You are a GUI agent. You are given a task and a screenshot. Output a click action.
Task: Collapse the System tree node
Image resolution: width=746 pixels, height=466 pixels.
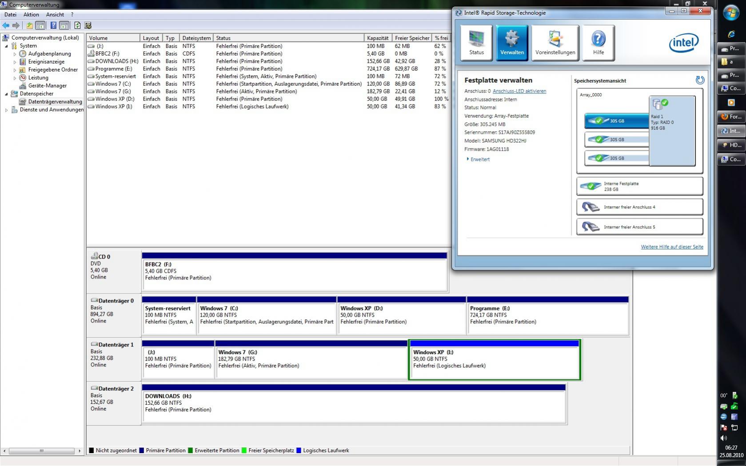click(6, 46)
